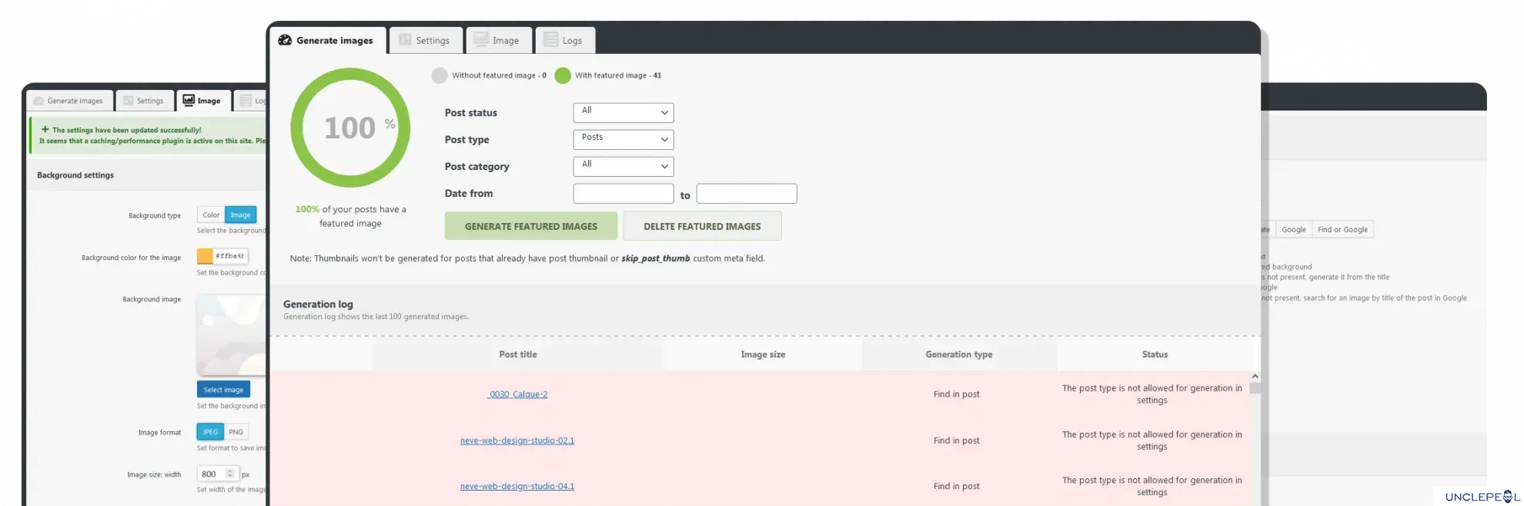
Task: Click the Settings tab icon in front panel
Action: (x=405, y=40)
